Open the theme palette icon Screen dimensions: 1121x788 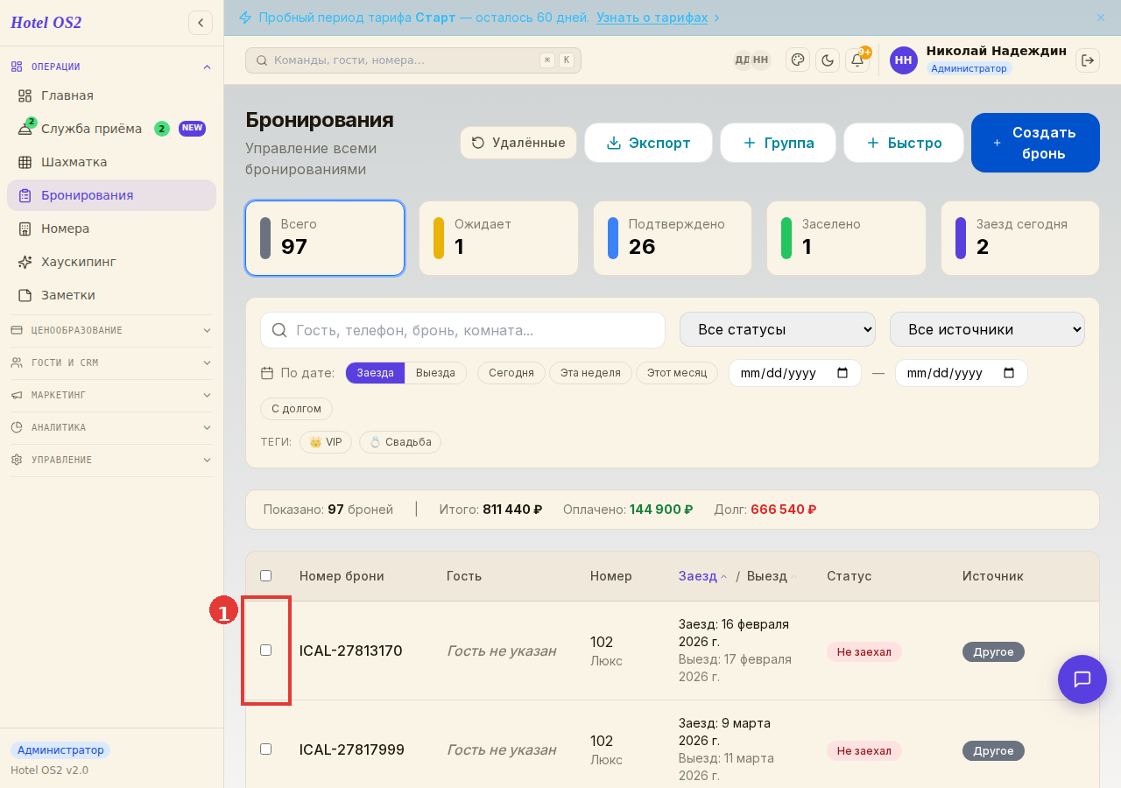[798, 60]
